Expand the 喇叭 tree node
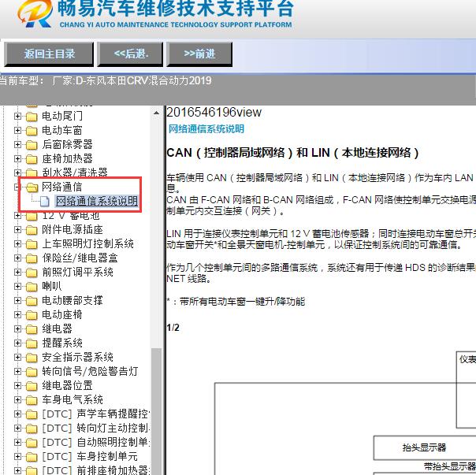476x475 pixels. 17,286
